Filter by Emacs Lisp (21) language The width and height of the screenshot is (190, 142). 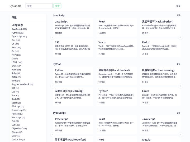click(19, 110)
